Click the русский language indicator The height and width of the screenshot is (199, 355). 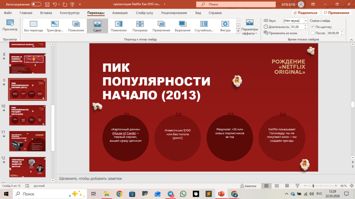pos(39,186)
